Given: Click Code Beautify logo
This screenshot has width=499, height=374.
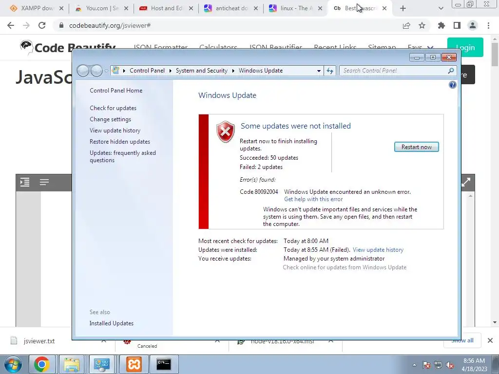Looking at the screenshot, I should (x=68, y=48).
